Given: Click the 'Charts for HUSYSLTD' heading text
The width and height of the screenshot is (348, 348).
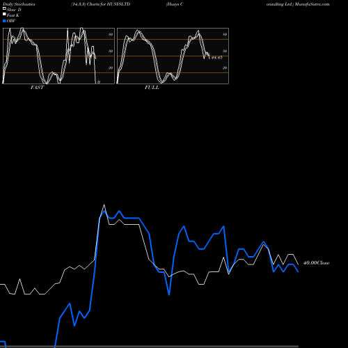Looking at the screenshot, I should pos(109,4).
